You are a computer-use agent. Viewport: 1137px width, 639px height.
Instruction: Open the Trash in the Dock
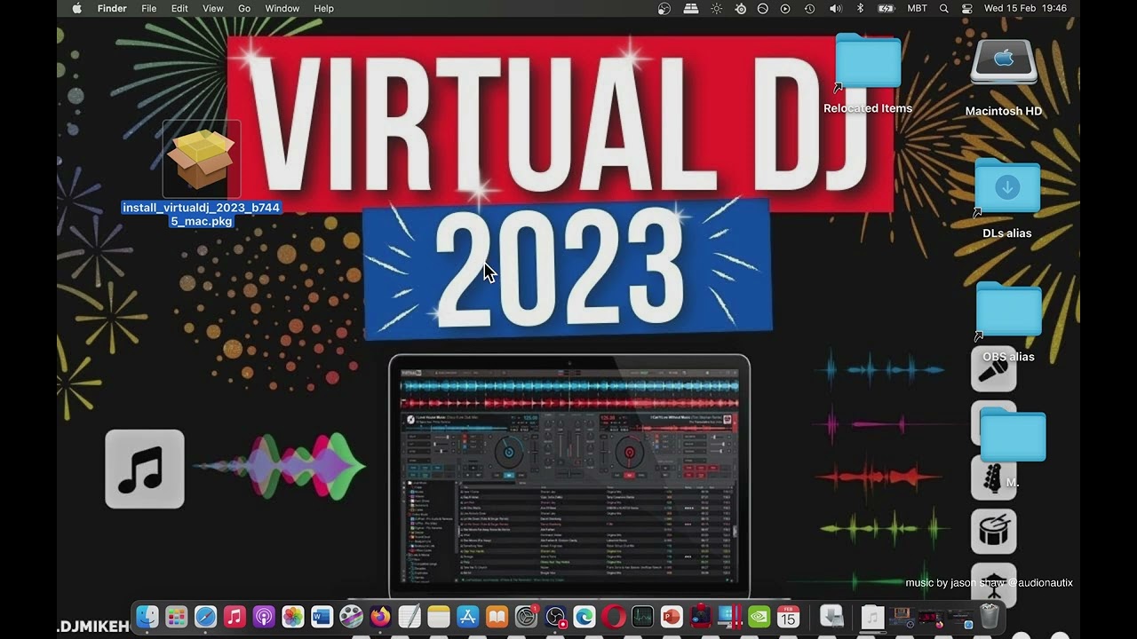coord(990,616)
